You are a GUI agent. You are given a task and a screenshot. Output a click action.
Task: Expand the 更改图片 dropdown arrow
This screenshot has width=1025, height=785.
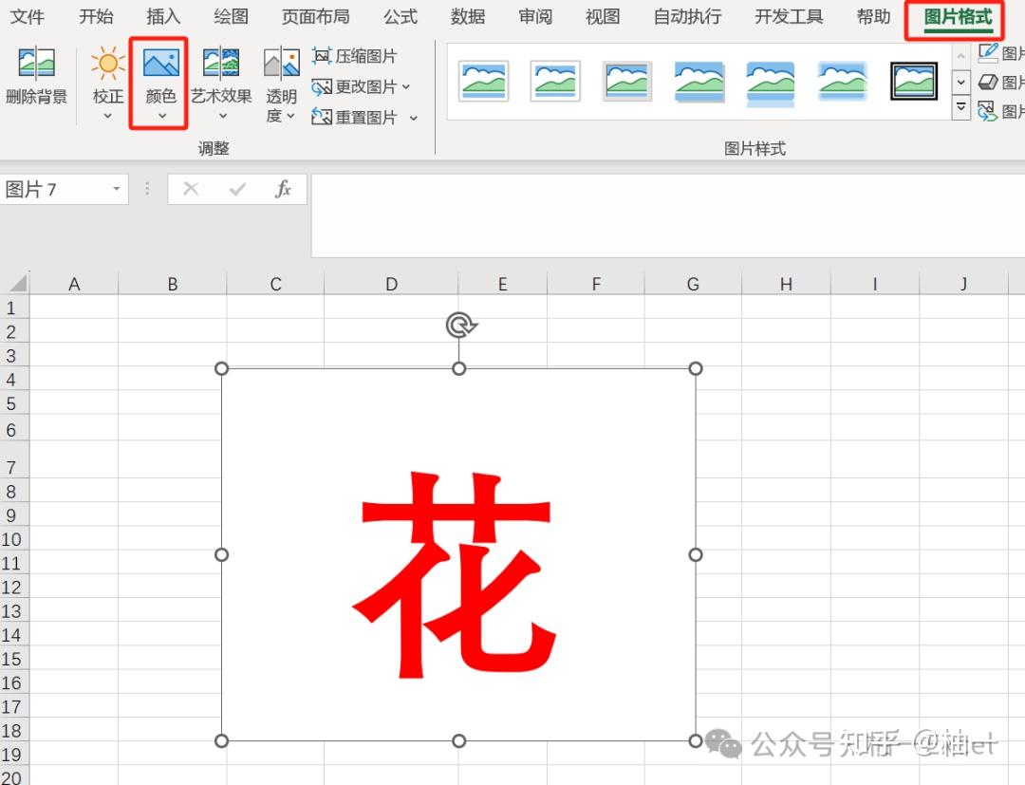(x=406, y=86)
